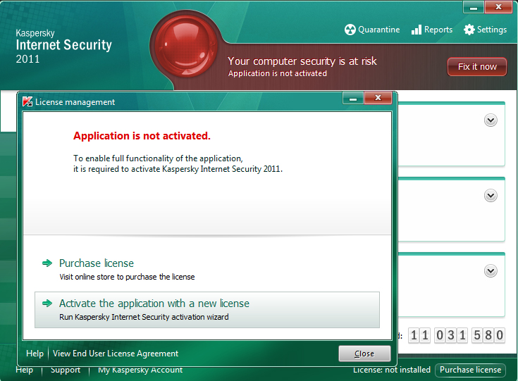Viewport: 518px width, 381px height.
Task: Open Reports in main window
Action: [432, 30]
